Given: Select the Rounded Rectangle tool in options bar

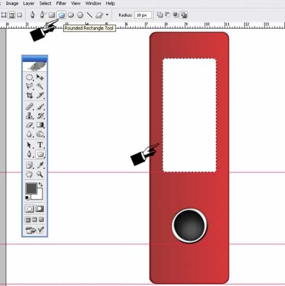Looking at the screenshot, I should click(x=62, y=15).
